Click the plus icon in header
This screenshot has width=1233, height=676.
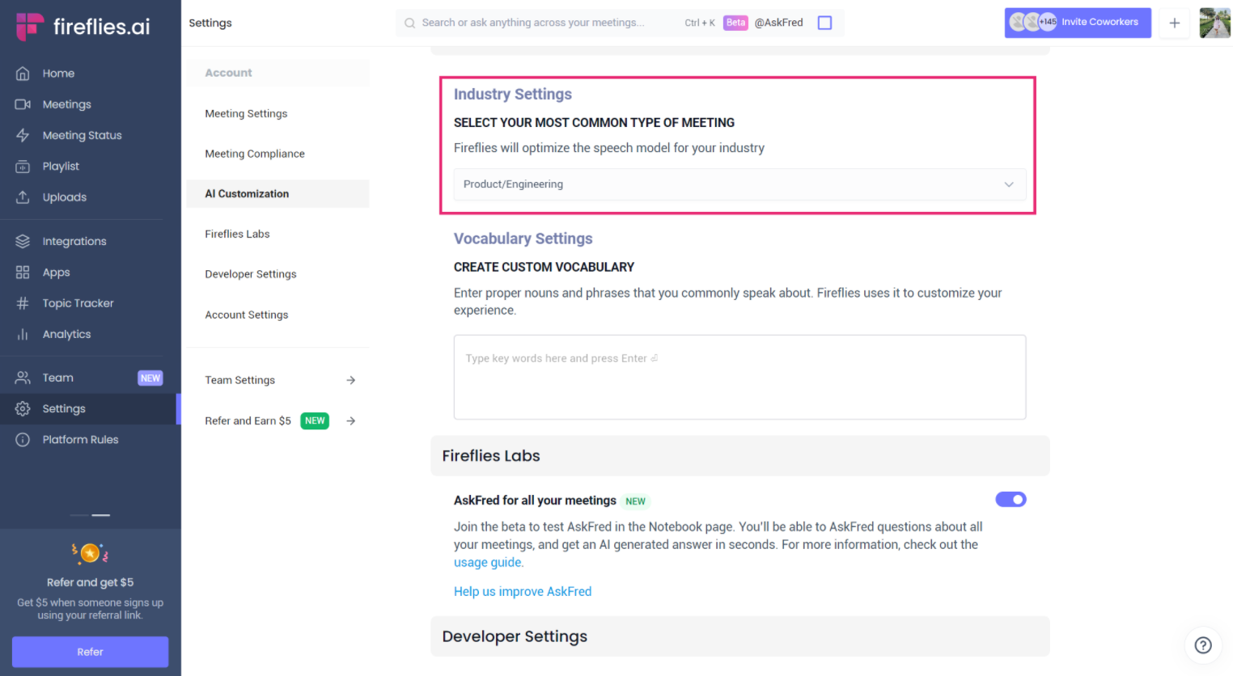[1175, 23]
